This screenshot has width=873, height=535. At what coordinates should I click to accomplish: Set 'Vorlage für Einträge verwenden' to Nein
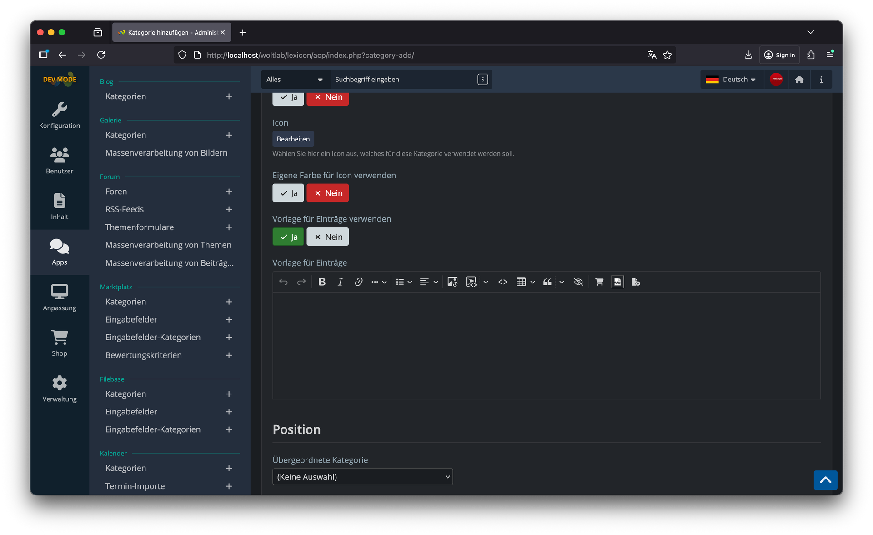(327, 237)
